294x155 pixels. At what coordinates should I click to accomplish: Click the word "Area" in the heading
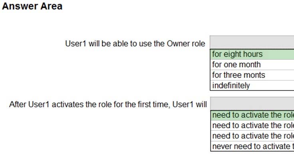click(52, 6)
